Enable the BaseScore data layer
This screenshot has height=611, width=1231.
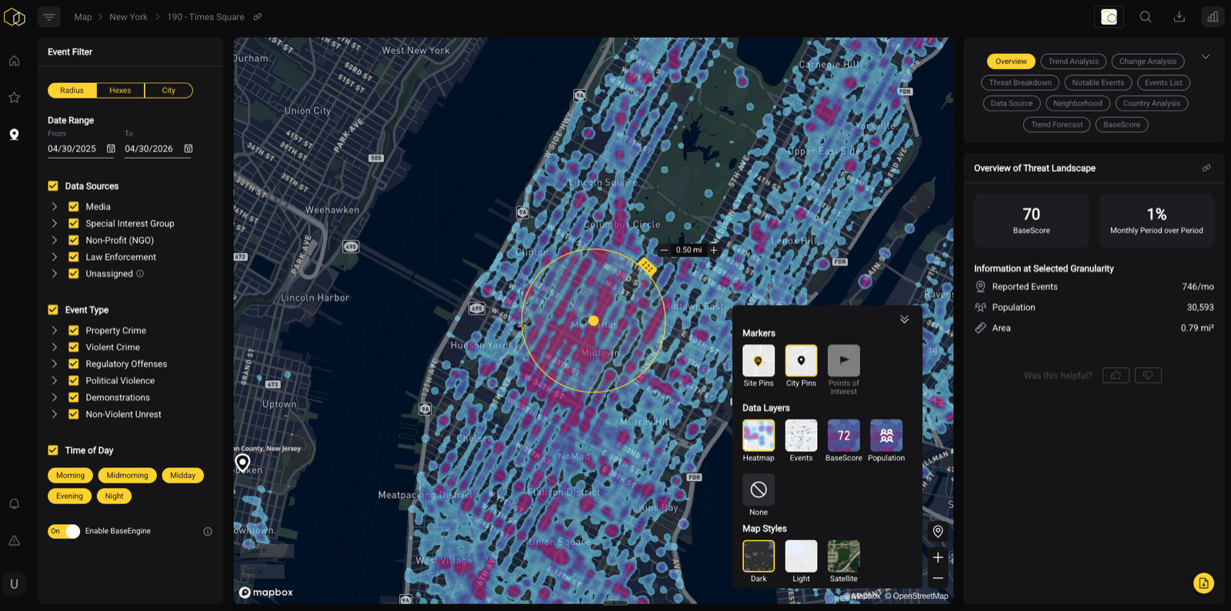pos(843,435)
